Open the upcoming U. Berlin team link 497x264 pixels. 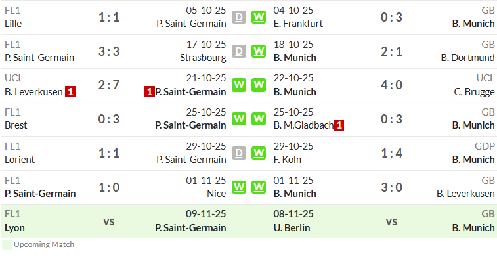coord(292,228)
